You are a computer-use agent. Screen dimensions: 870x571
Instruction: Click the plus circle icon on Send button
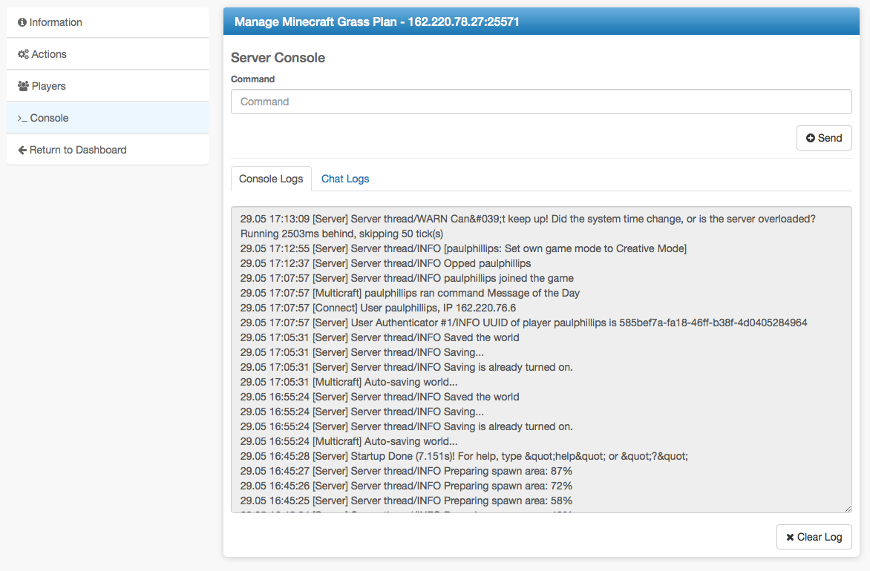tap(811, 138)
